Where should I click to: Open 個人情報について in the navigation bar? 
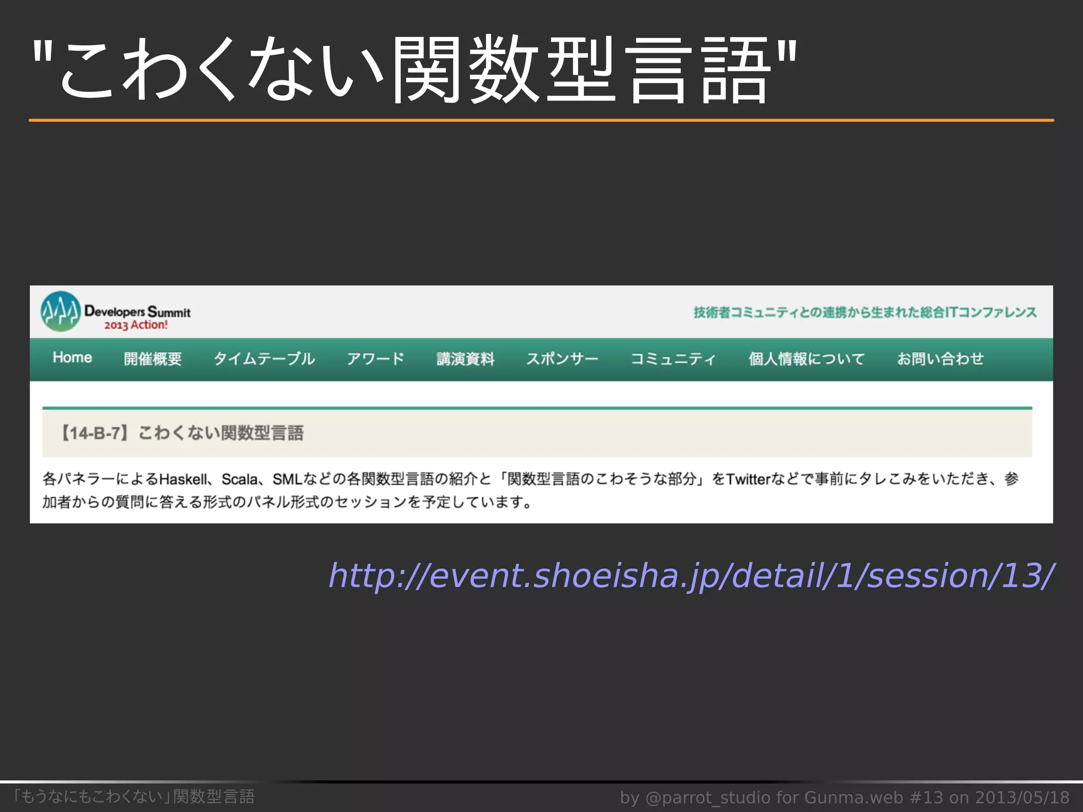pyautogui.click(x=806, y=359)
